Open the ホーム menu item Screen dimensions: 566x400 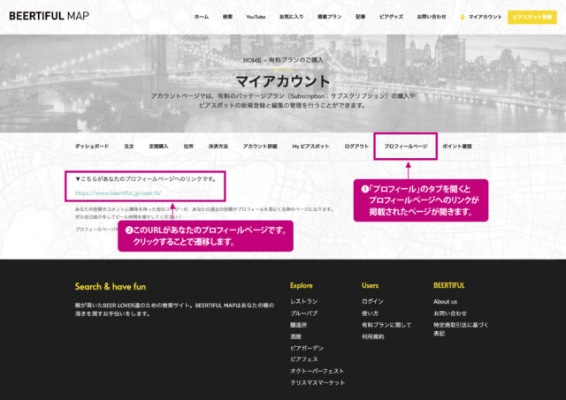pos(202,17)
